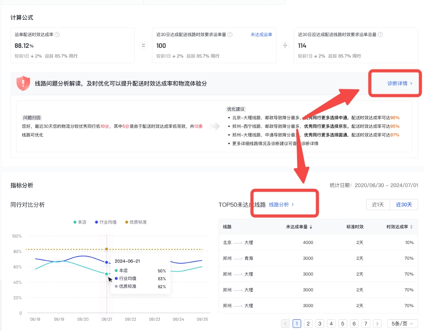Viewport: 424px width, 331px height.
Task: Click 标准时效 column header
Action: tap(355, 227)
